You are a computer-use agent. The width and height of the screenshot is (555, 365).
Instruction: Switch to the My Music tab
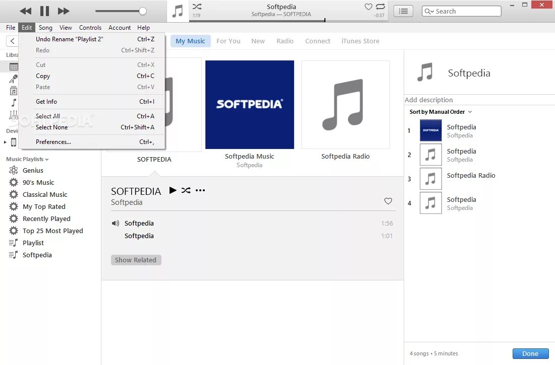190,41
